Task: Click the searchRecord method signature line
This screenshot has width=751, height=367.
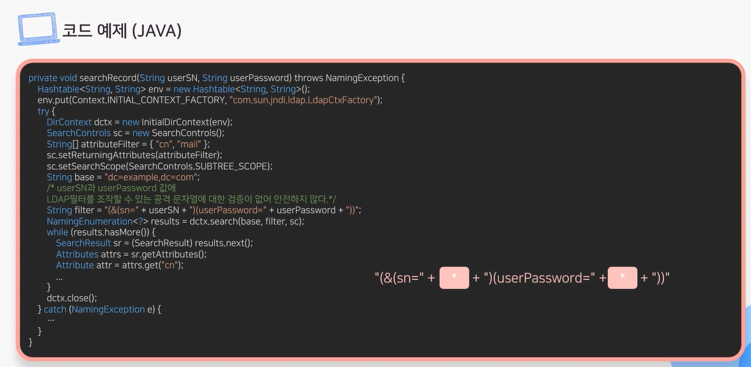Action: coord(217,78)
